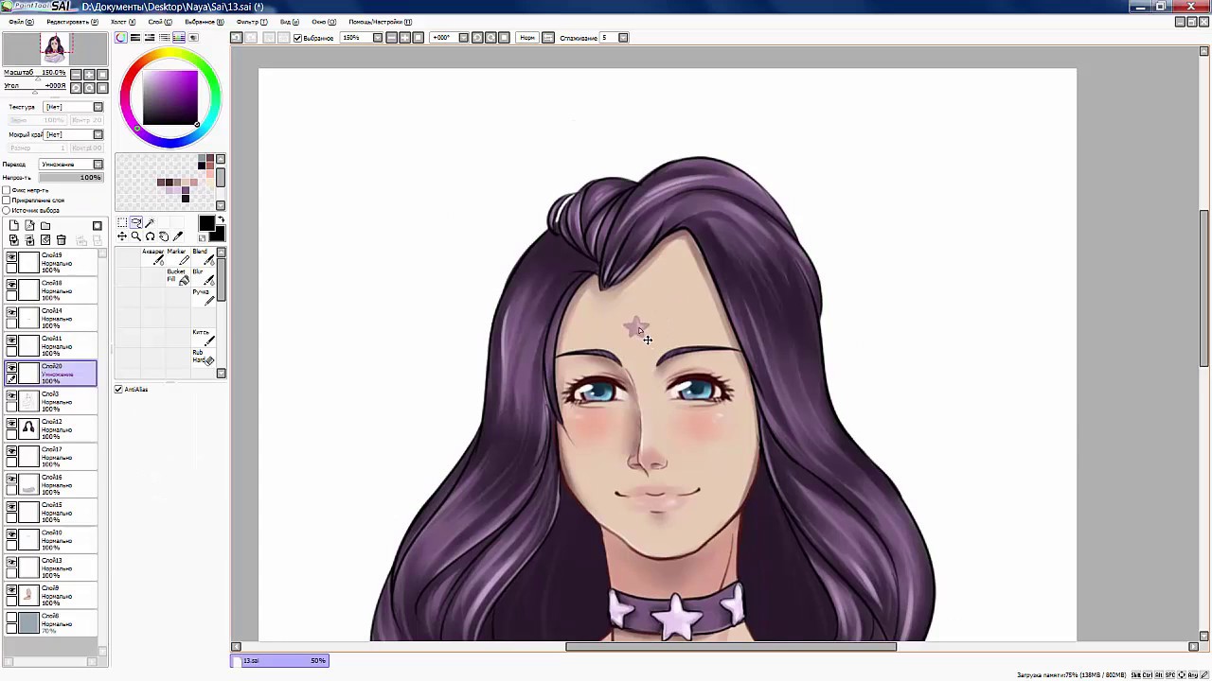Open the 150% zoom dropdown in toolbar
Image resolution: width=1212 pixels, height=681 pixels.
(x=377, y=38)
